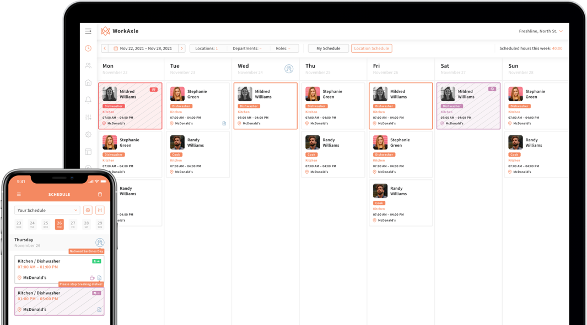This screenshot has height=325, width=587.
Task: Click the WorkAxle logo icon
Action: [x=105, y=31]
